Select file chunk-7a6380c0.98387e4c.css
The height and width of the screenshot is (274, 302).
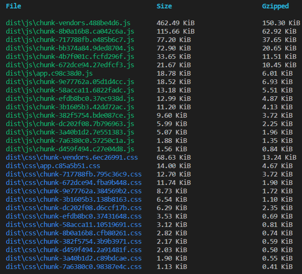coord(74,266)
